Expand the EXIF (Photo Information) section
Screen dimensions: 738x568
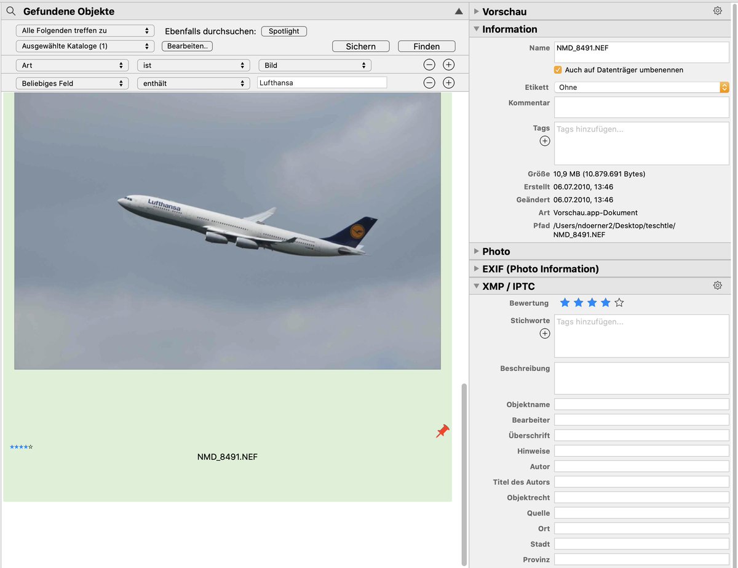477,268
